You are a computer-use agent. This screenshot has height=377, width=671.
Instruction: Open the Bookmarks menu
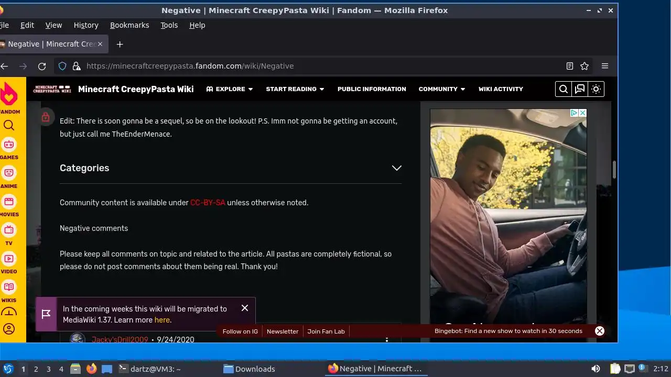coord(129,25)
